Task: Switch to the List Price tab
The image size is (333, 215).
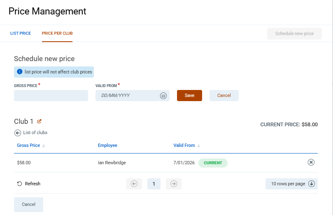Action: coord(21,33)
